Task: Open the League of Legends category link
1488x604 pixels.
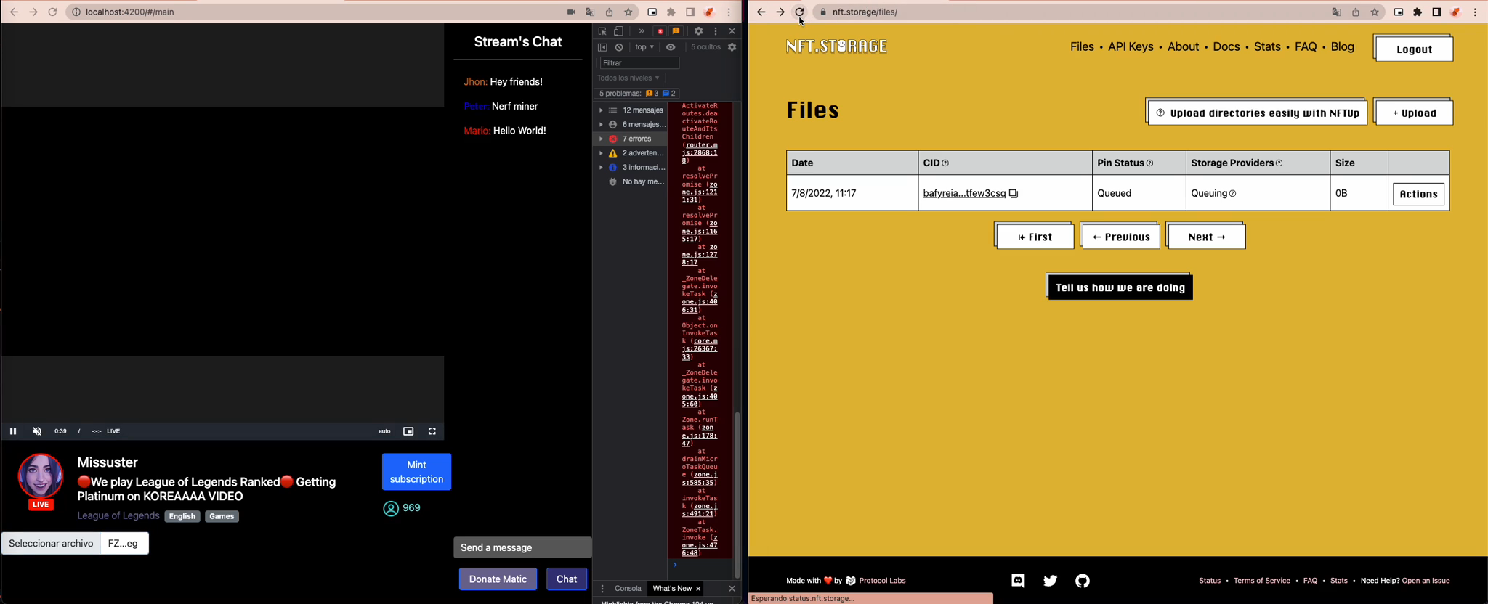Action: pos(118,516)
